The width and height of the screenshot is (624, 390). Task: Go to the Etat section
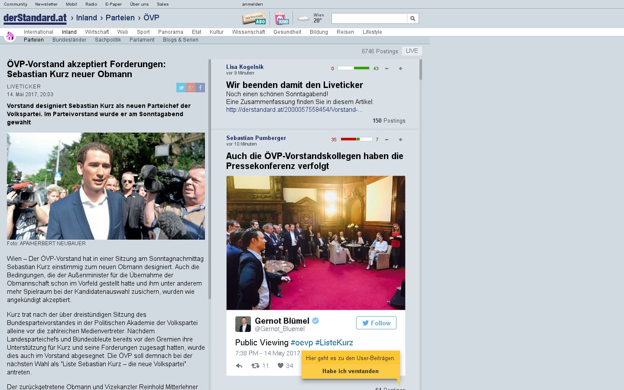click(197, 32)
